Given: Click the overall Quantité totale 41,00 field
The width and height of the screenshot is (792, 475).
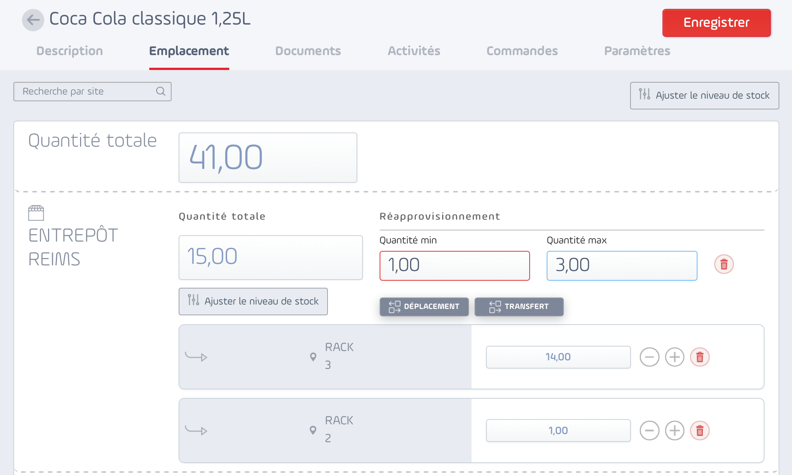Looking at the screenshot, I should (268, 157).
